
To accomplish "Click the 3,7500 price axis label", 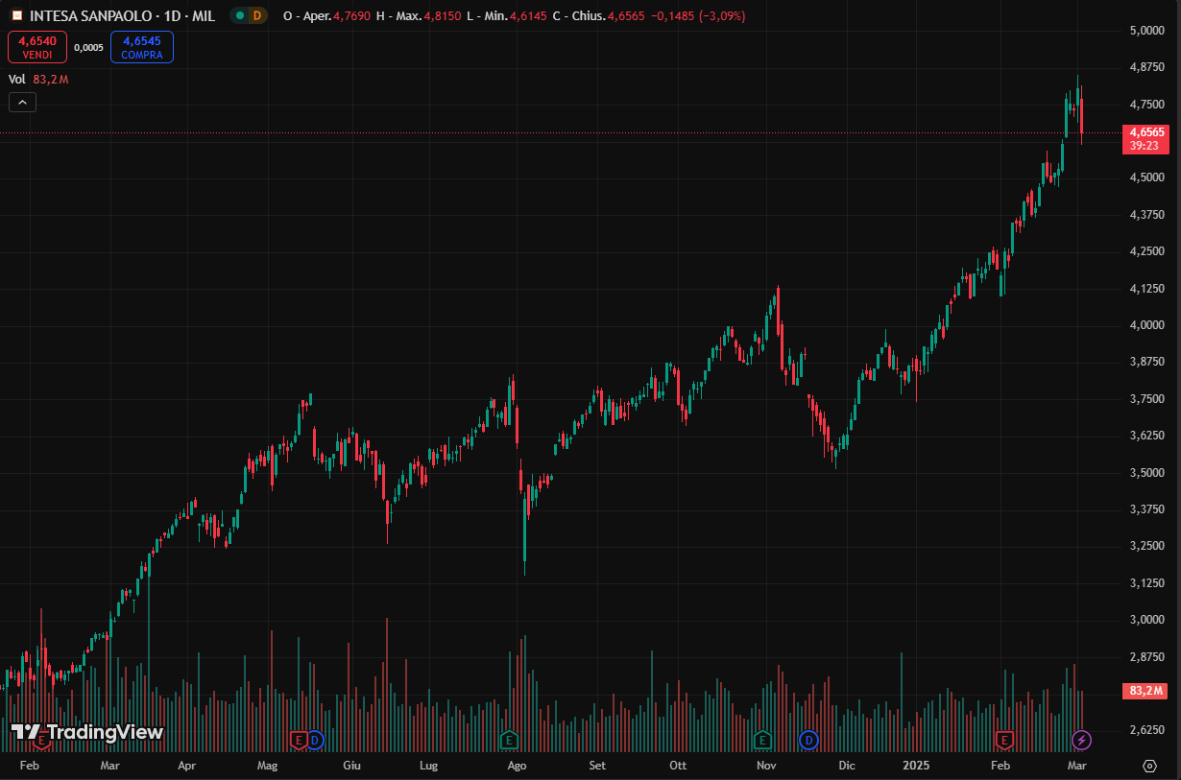I will [x=1147, y=399].
